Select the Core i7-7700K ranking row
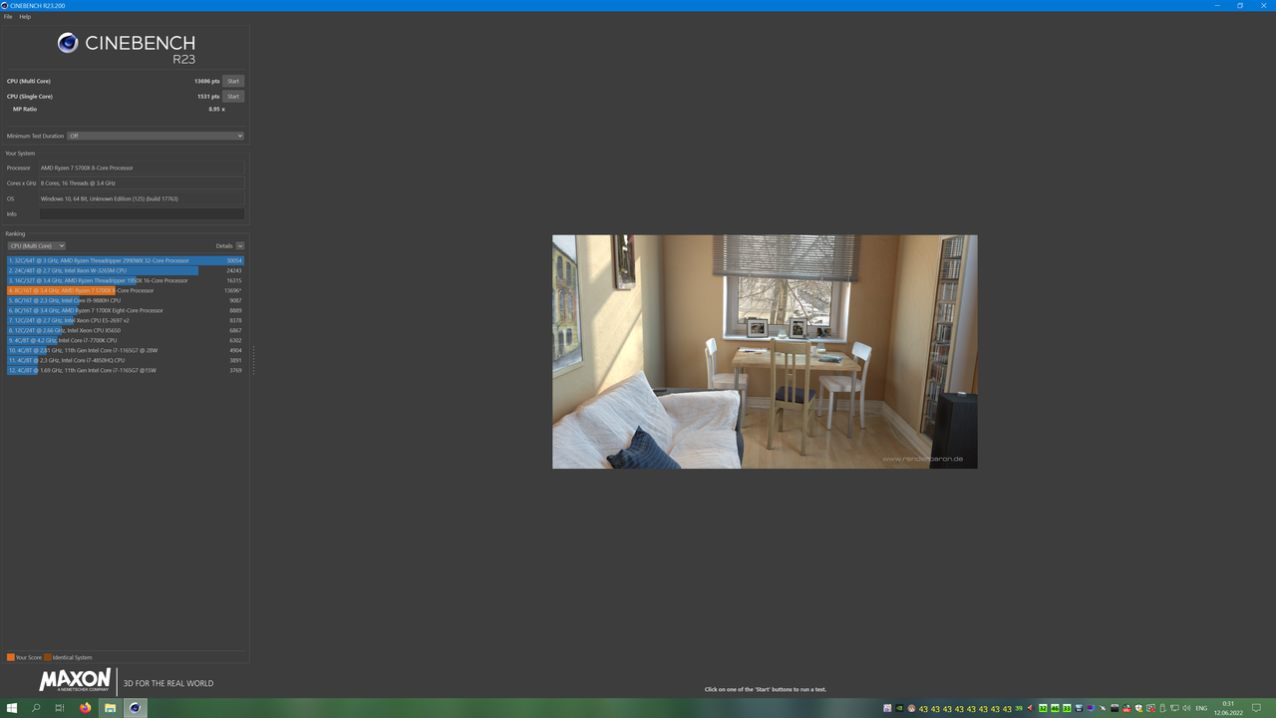The image size is (1276, 718). pyautogui.click(x=125, y=340)
